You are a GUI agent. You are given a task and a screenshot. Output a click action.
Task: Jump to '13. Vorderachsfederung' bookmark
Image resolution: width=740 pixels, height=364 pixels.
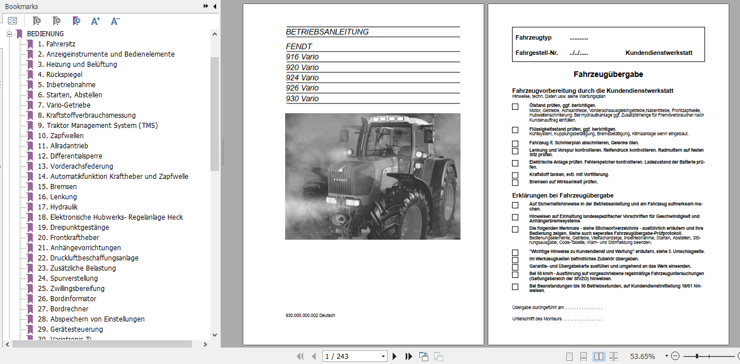tap(75, 166)
